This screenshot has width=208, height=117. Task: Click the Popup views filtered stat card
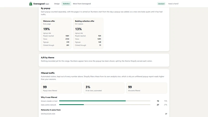pyautogui.click(x=61, y=88)
